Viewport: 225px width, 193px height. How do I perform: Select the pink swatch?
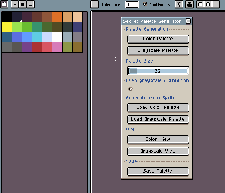pyautogui.click(x=57, y=47)
